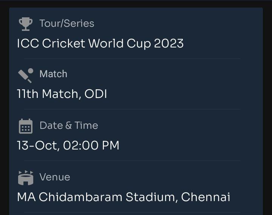This screenshot has width=272, height=215.
Task: Click the trophy icon beside Tour/Series
Action: click(26, 24)
